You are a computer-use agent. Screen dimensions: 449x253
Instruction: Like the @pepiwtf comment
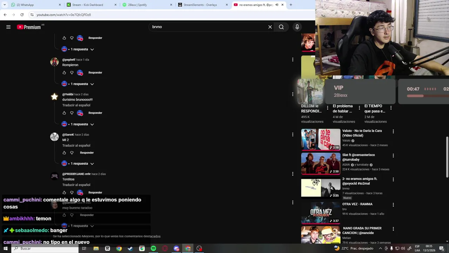click(x=64, y=73)
